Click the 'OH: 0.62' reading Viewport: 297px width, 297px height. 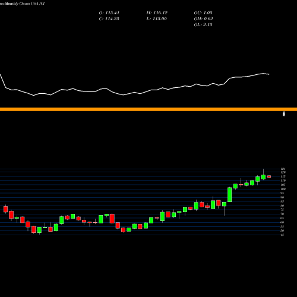point(203,19)
